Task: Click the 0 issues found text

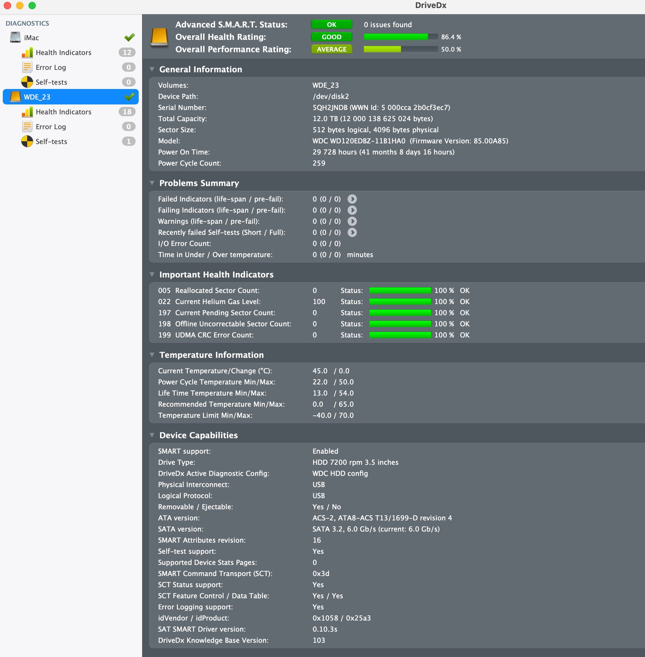Action: [x=388, y=25]
